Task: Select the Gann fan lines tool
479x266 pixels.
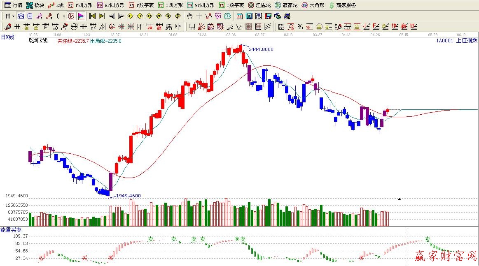Action: [x=201, y=27]
